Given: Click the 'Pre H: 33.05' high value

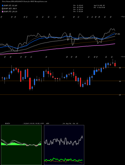Looking at the screenshot, I should (78, 7).
